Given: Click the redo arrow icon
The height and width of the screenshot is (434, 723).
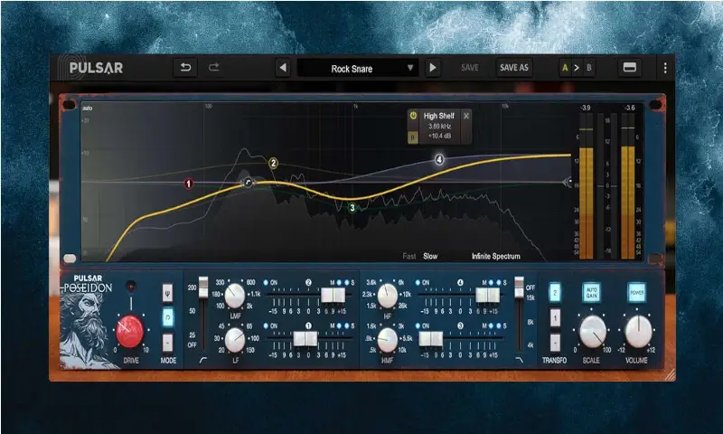Looking at the screenshot, I should 214,68.
